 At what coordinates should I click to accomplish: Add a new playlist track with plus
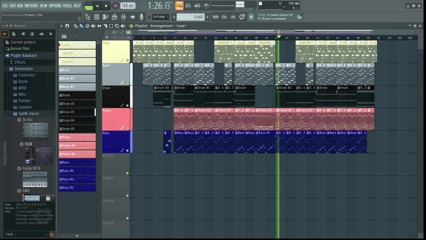(106, 37)
